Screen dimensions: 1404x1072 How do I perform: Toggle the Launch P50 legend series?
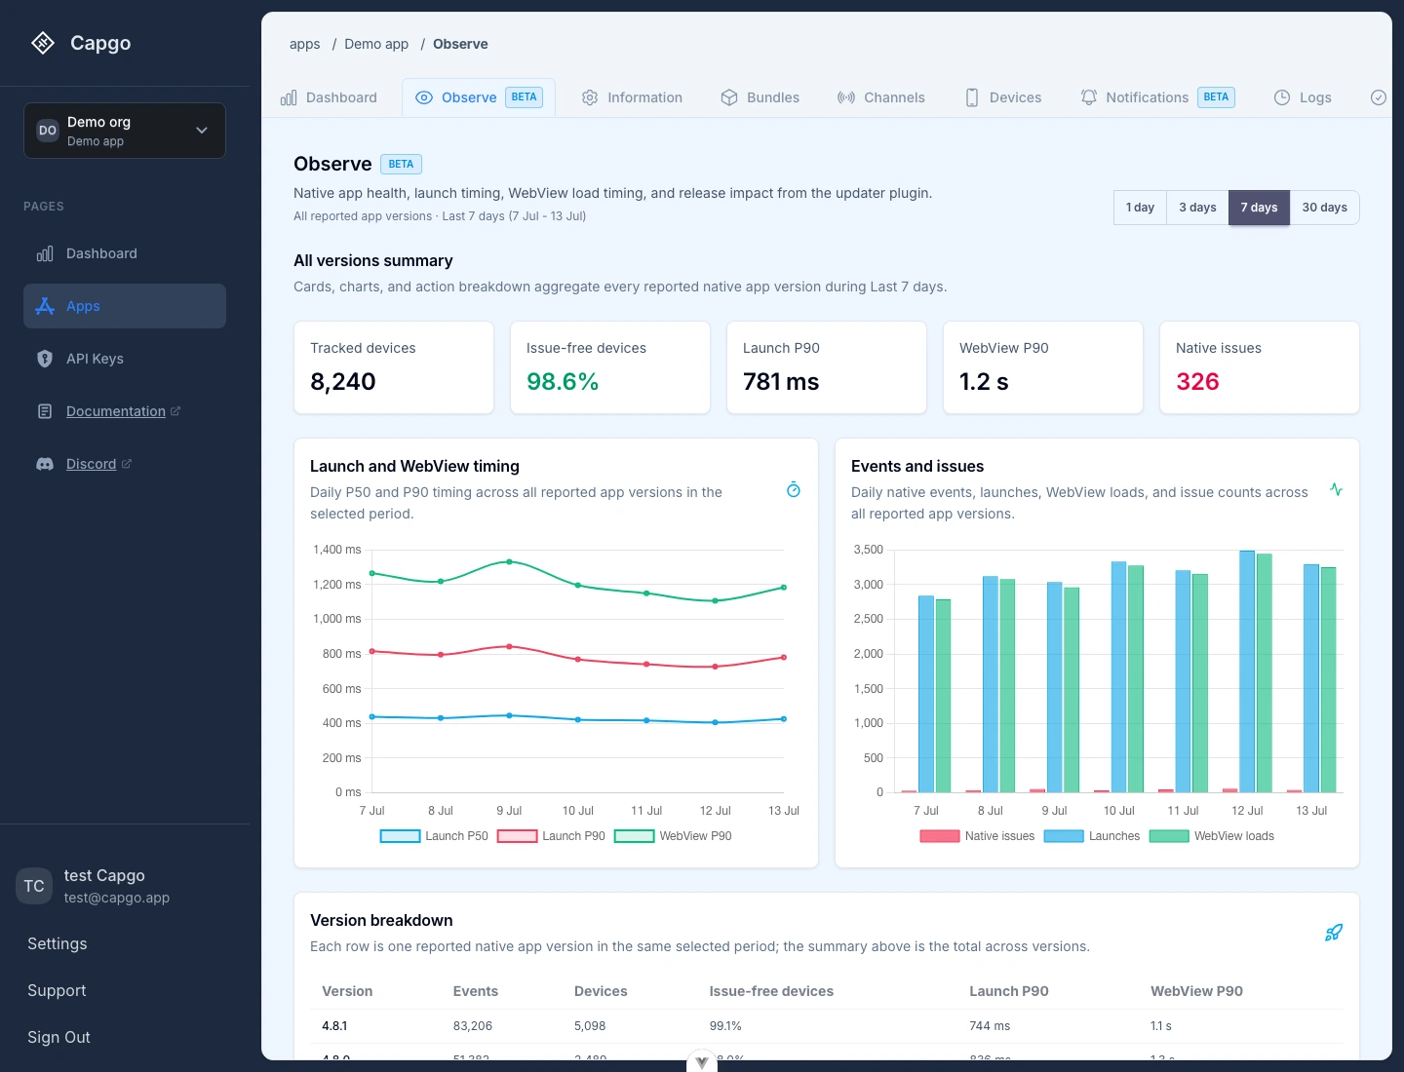(x=434, y=836)
